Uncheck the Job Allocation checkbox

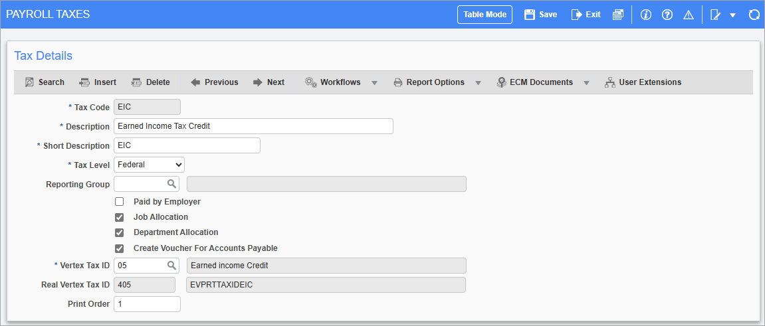coord(119,217)
